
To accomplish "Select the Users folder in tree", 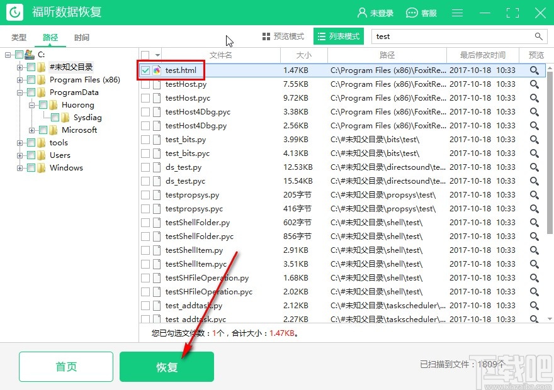I will click(x=60, y=155).
